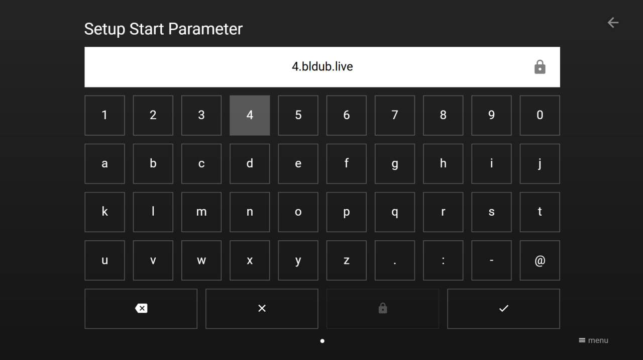
Task: Tap the number 0 key
Action: 540,115
